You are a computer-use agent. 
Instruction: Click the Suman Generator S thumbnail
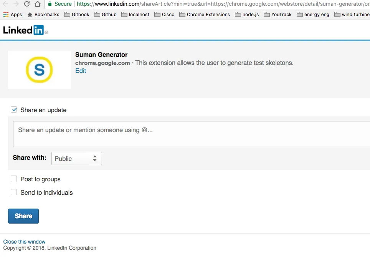tap(39, 70)
